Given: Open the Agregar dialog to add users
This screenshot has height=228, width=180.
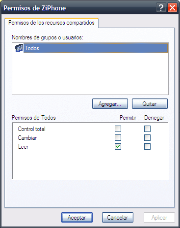Looking at the screenshot, I should [x=110, y=104].
